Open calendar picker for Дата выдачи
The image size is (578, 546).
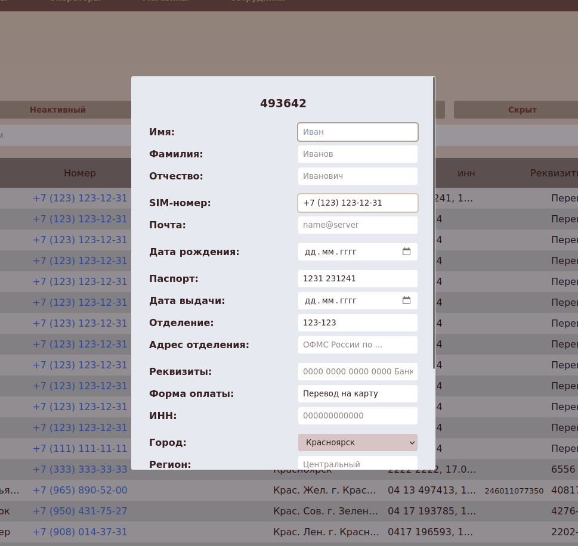(406, 300)
